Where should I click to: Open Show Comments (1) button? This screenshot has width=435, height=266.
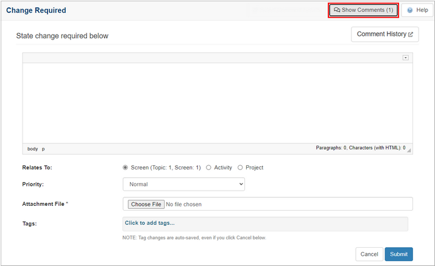[363, 10]
